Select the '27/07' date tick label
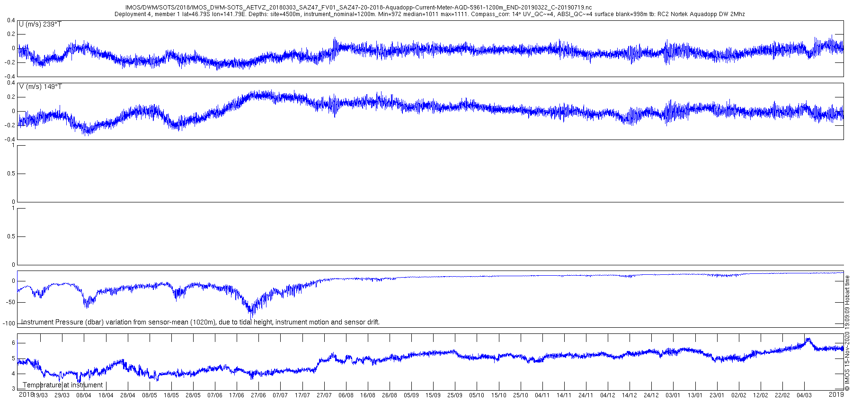852x402 pixels. (x=324, y=395)
